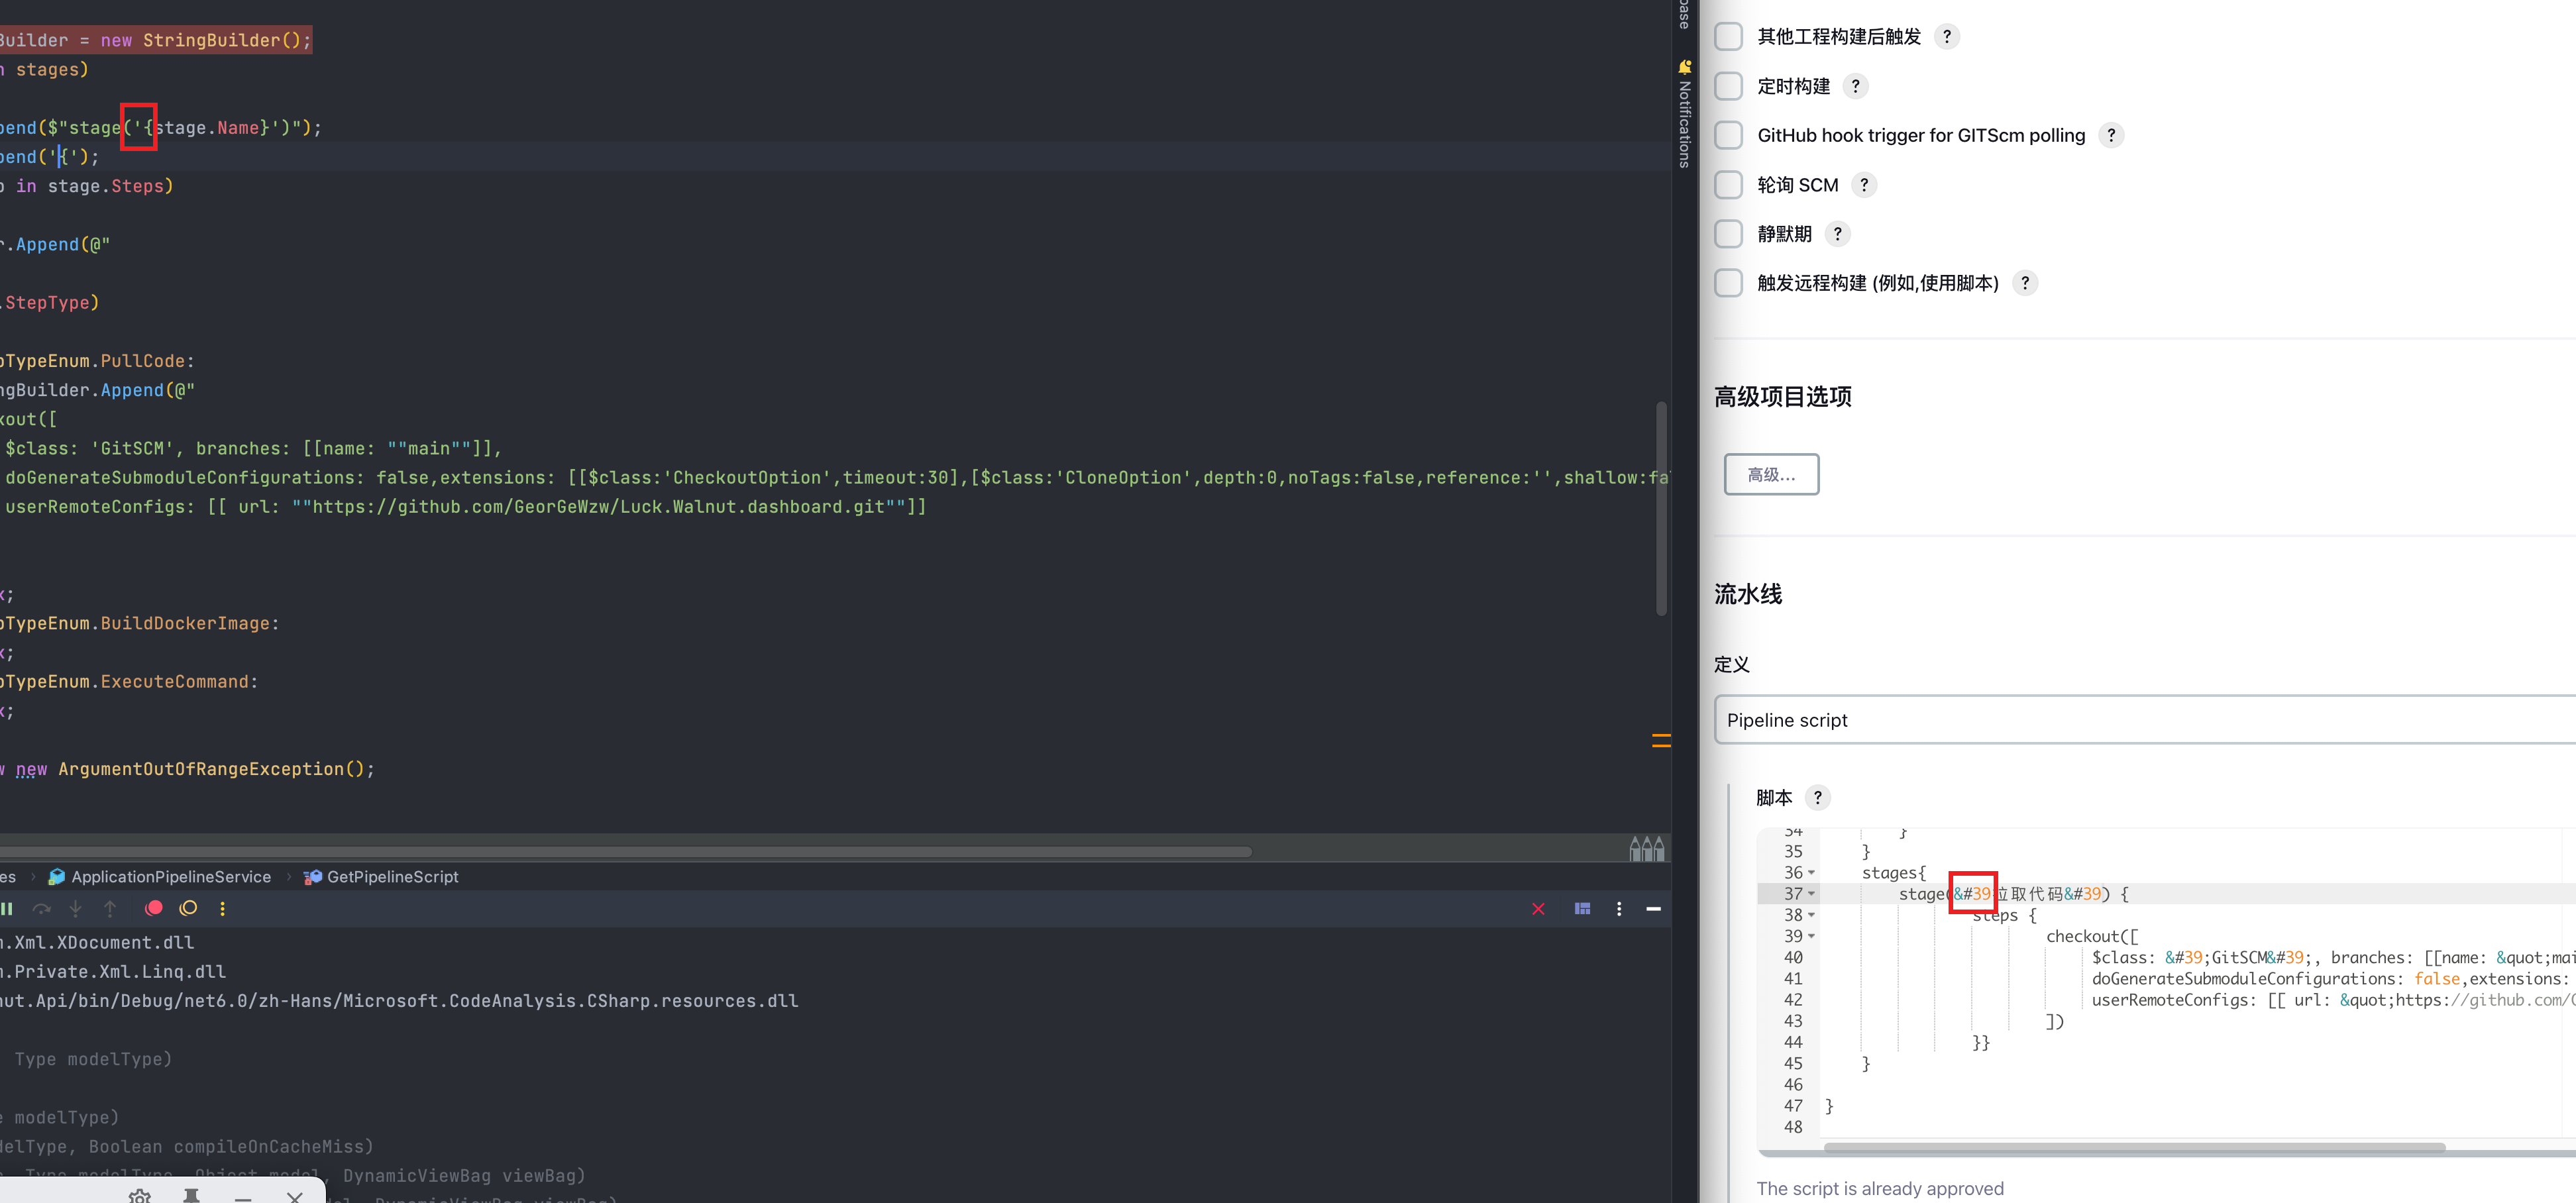Click the Step Over debug icon
This screenshot has width=2576, height=1203.
coord(41,908)
